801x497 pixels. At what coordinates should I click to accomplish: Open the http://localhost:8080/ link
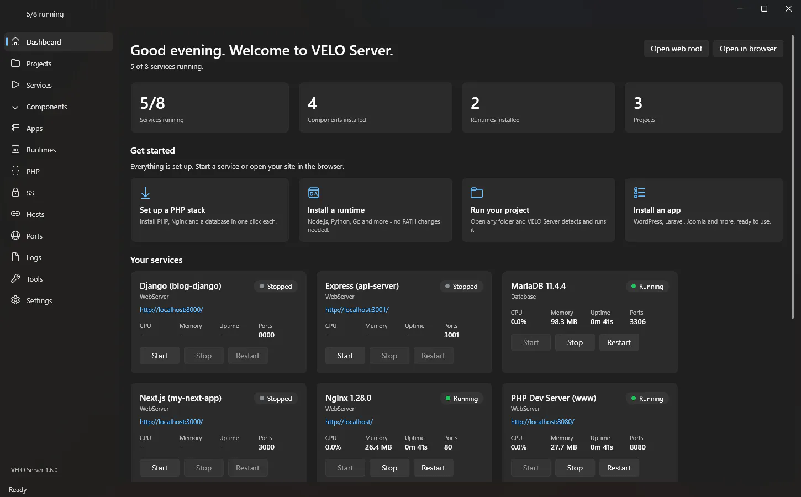542,422
